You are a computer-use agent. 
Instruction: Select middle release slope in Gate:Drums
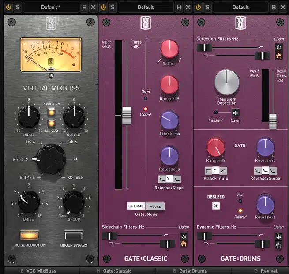[265, 171]
